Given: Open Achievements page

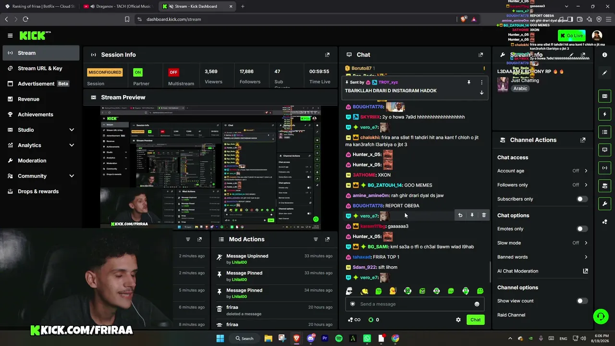Looking at the screenshot, I should pos(40,114).
